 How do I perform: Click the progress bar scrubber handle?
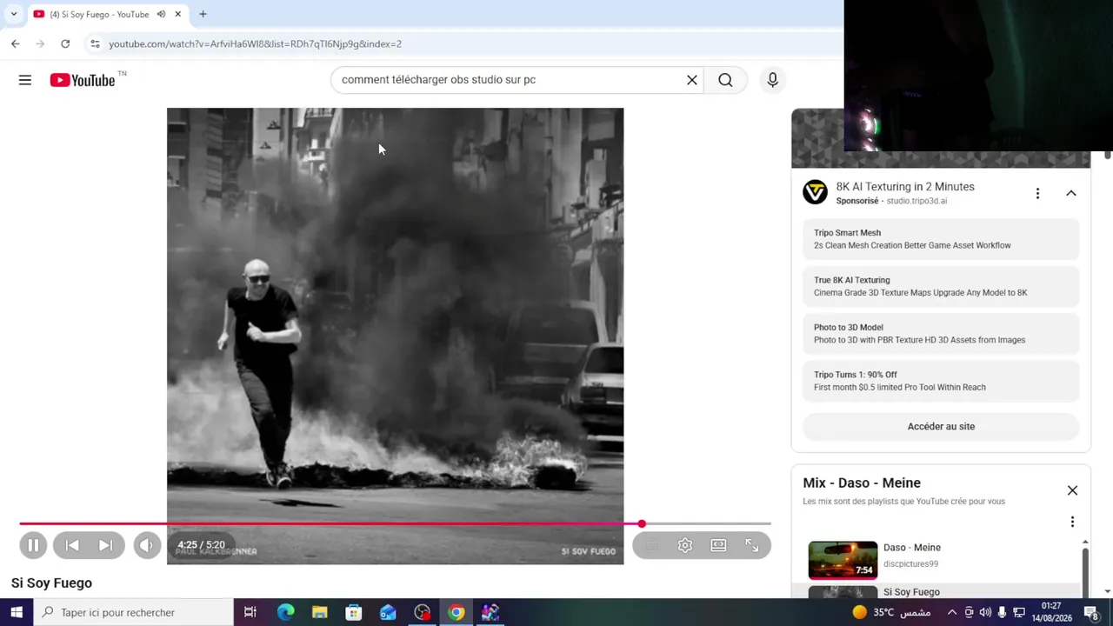(x=642, y=523)
